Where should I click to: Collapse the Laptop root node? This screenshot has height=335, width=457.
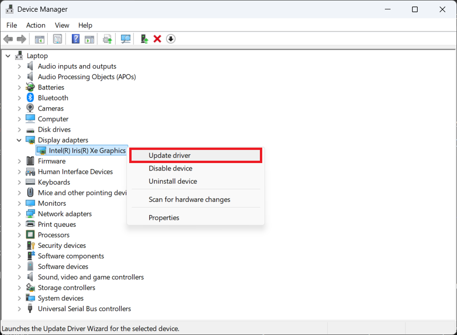point(8,56)
